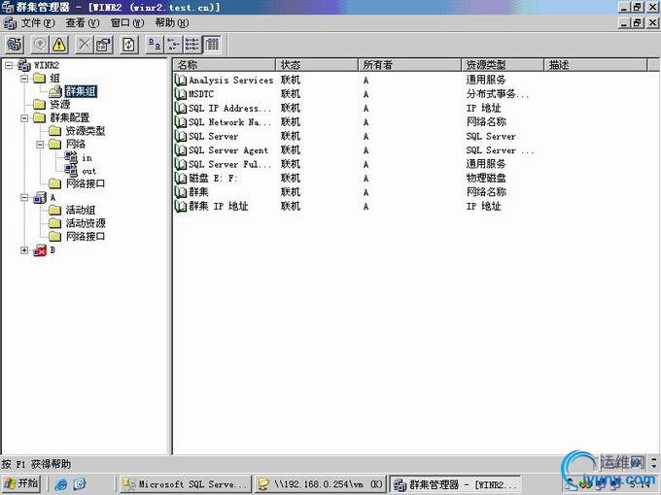Screen dimensions: 661x495
Task: Switch to details view
Action: click(212, 45)
